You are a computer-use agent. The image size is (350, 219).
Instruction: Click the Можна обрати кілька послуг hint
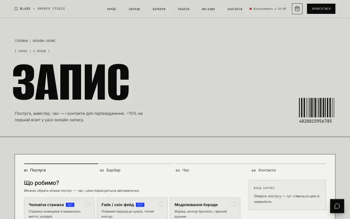(82, 190)
